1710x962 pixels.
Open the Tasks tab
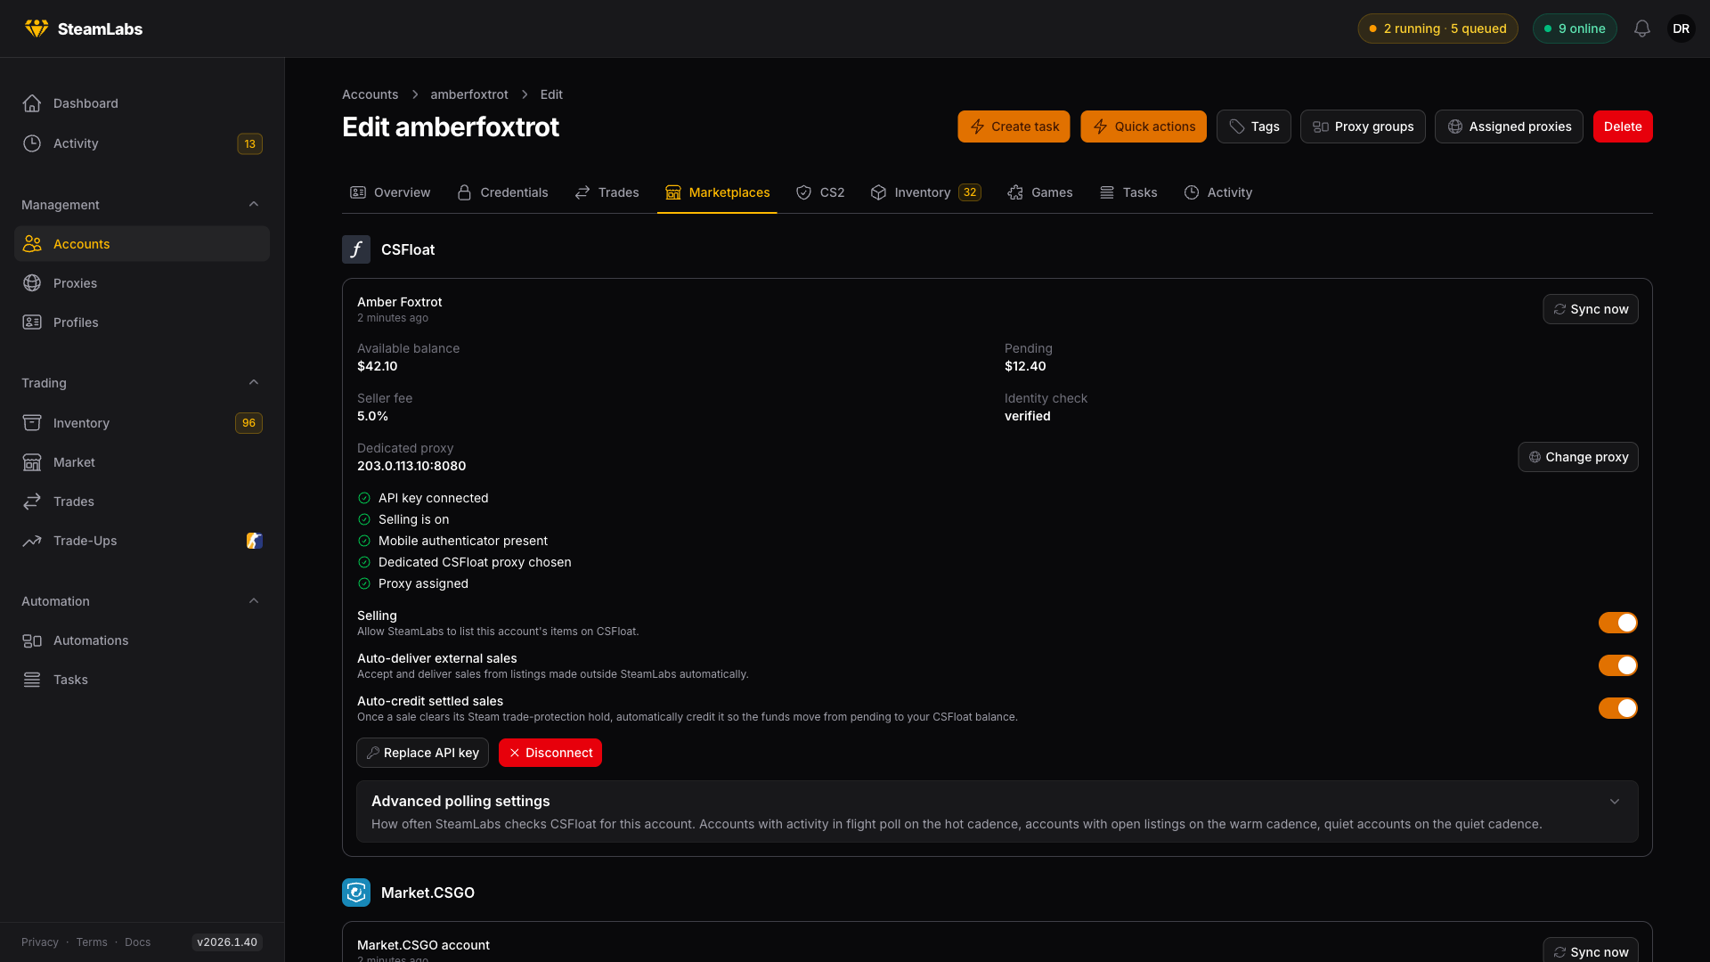1128,192
